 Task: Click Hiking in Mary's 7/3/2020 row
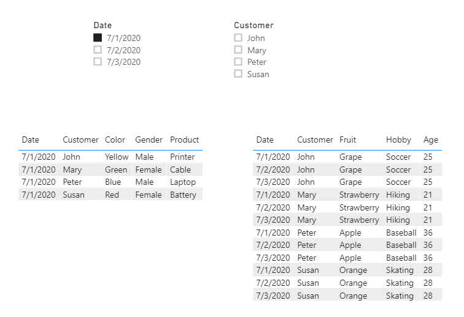398,220
